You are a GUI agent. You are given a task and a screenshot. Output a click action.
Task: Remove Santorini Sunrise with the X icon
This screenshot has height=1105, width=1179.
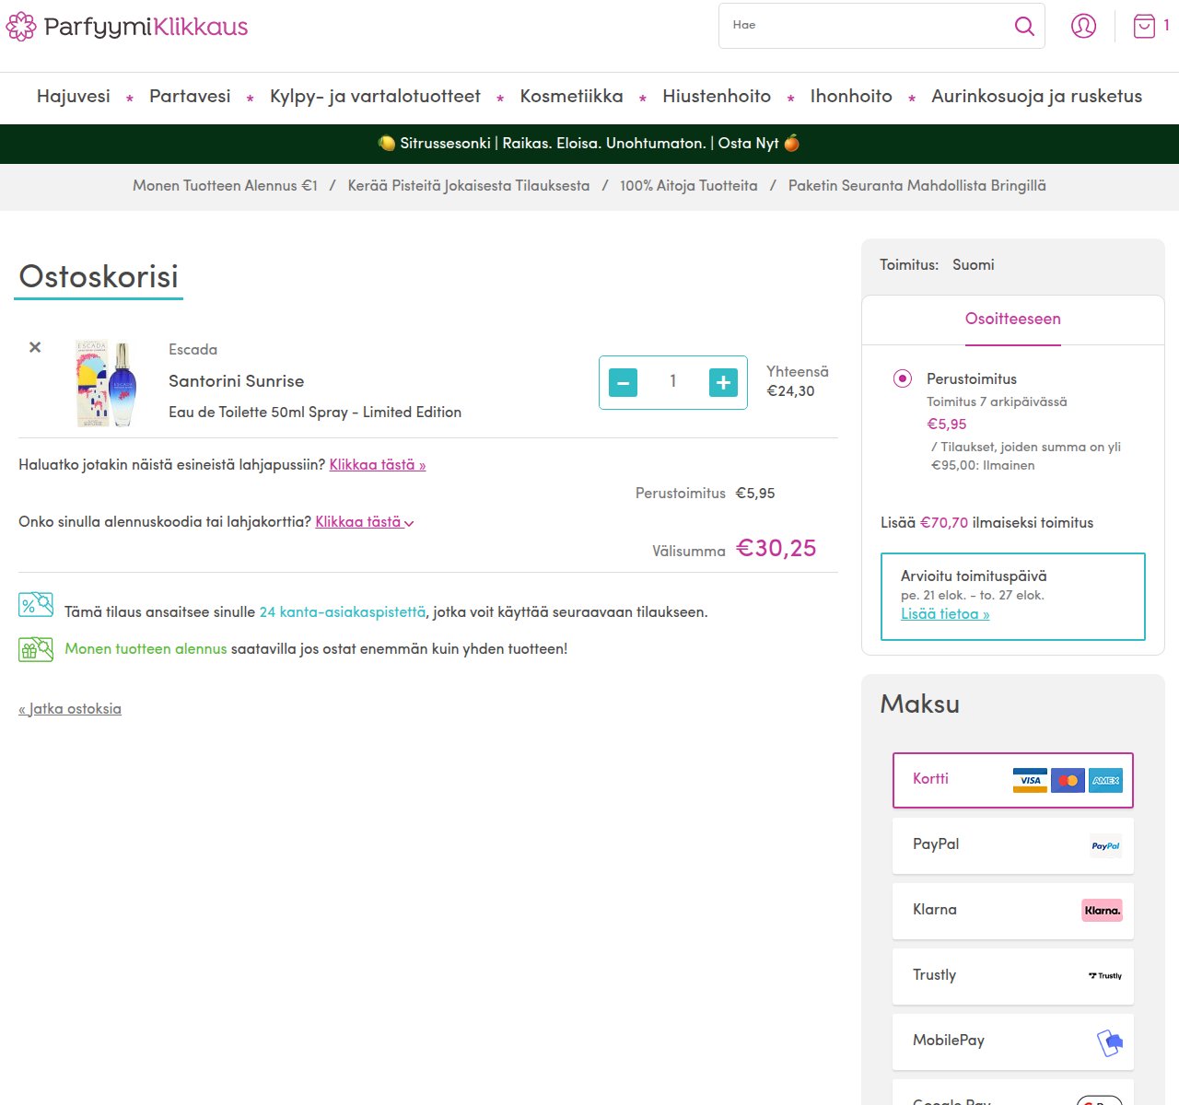(35, 347)
